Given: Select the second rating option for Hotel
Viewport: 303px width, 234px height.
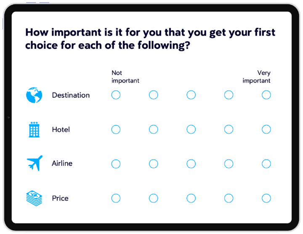Looking at the screenshot, I should tap(154, 129).
